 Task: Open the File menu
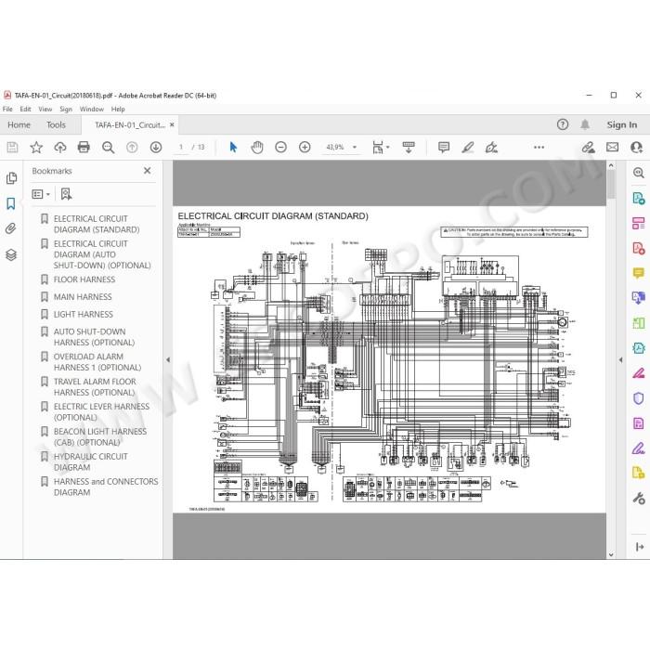coord(7,109)
